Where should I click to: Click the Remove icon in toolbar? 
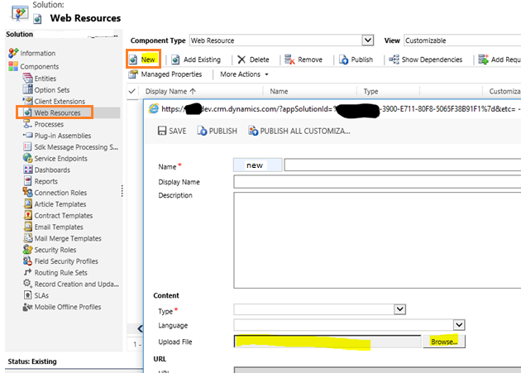pyautogui.click(x=289, y=60)
